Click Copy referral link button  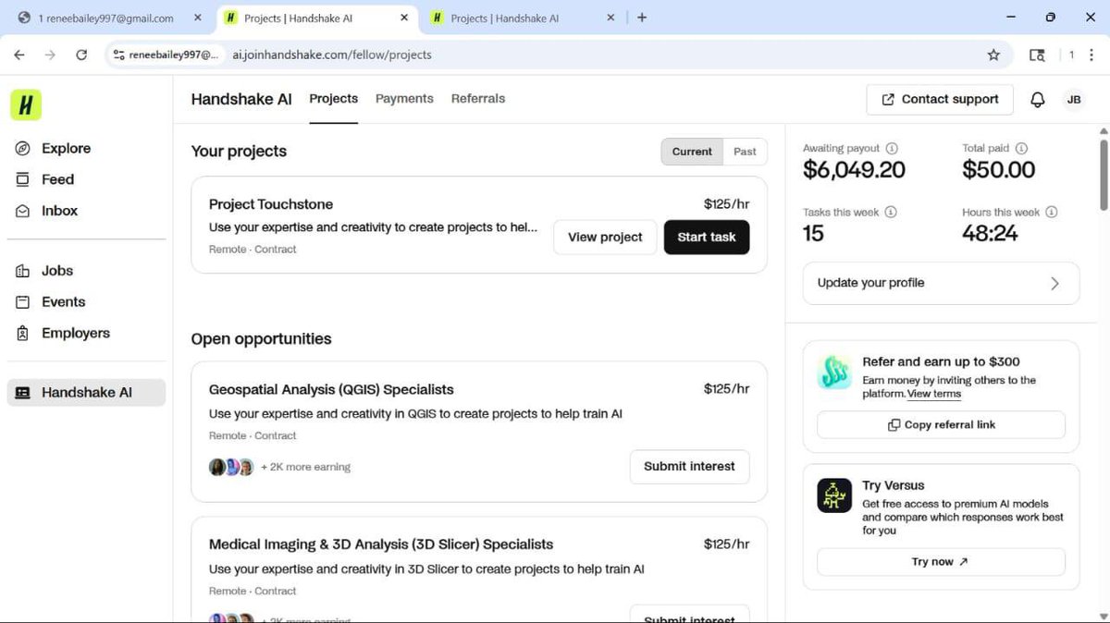942,425
